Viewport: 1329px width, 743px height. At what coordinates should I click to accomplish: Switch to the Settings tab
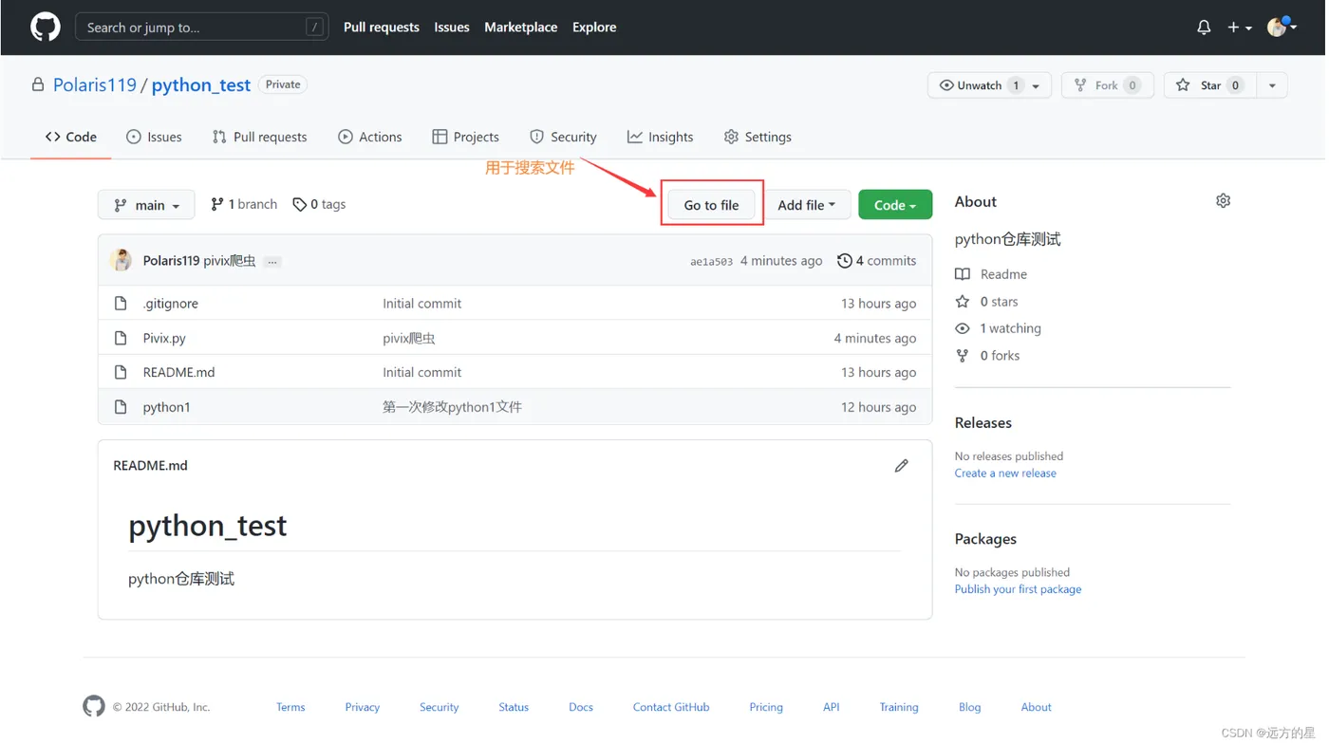[758, 137]
